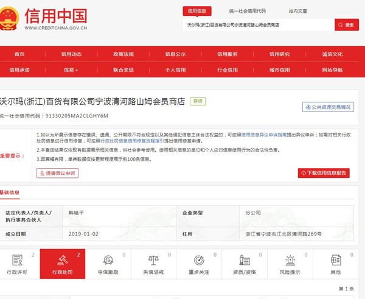Click the credit code 91330205MA2CLGHY6M

[77, 116]
